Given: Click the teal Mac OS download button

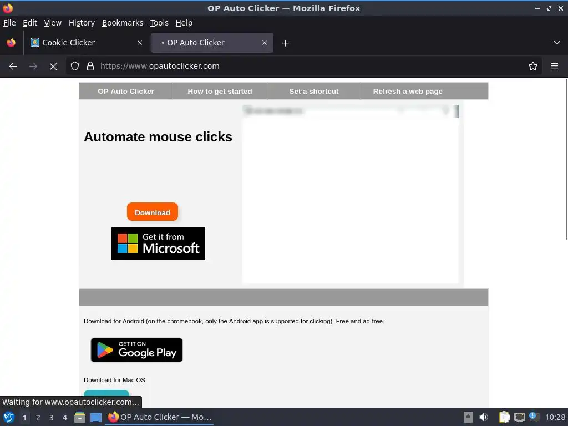Looking at the screenshot, I should [106, 393].
